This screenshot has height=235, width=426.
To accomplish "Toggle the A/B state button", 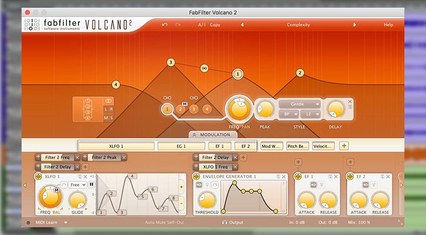I will (x=201, y=25).
